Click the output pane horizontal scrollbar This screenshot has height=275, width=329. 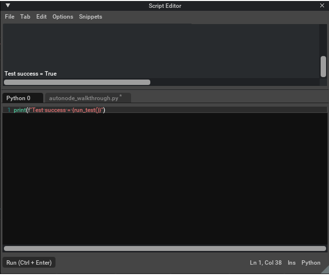(x=77, y=82)
